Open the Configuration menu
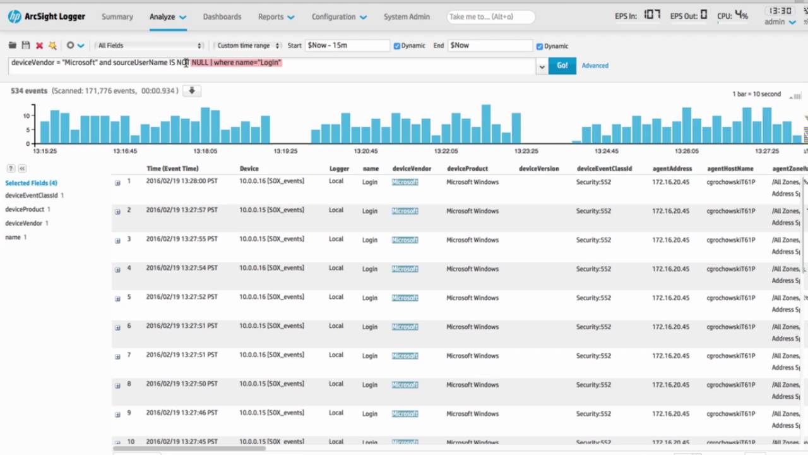This screenshot has width=808, height=455. 339,17
